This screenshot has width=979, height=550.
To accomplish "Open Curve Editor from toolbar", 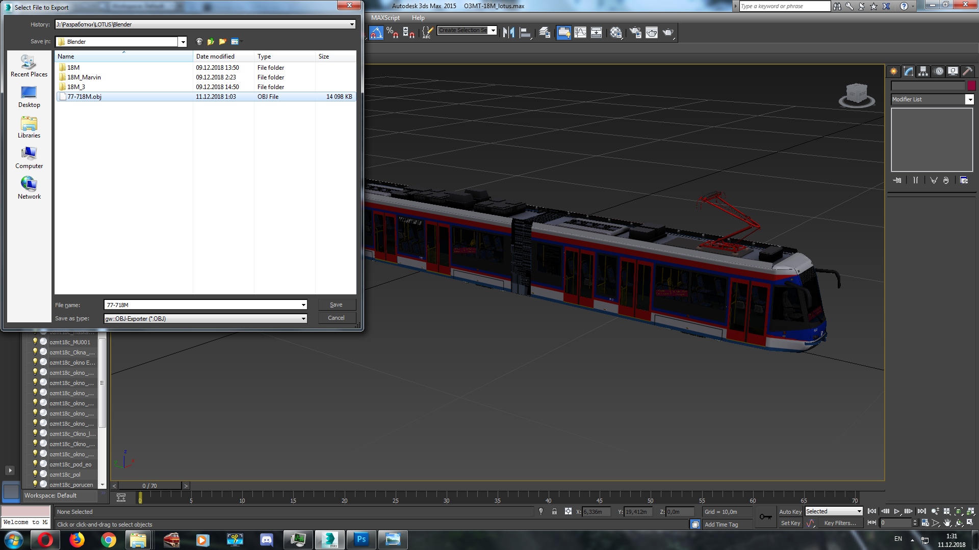I will (x=580, y=33).
